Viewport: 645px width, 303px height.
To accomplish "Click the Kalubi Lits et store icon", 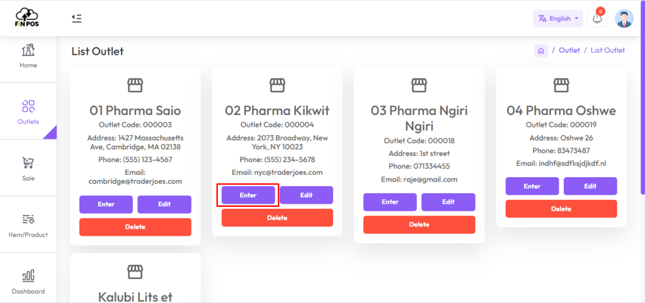I will click(x=135, y=272).
